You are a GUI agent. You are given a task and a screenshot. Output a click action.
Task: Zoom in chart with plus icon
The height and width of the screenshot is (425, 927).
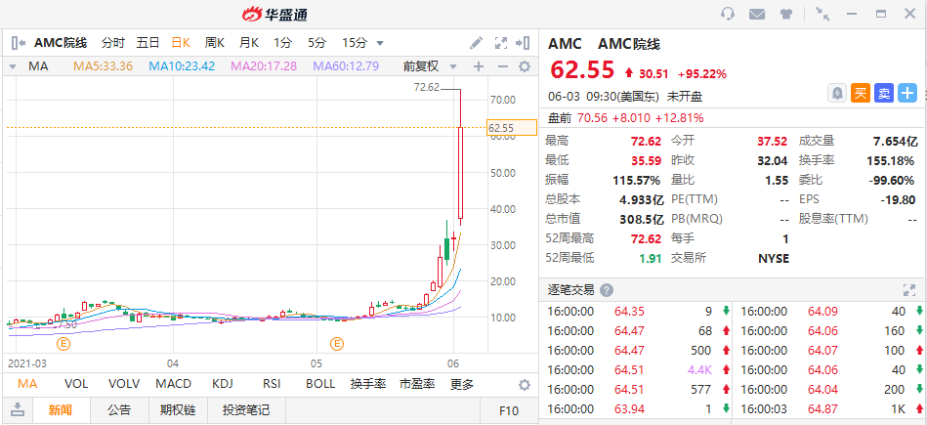pyautogui.click(x=479, y=66)
